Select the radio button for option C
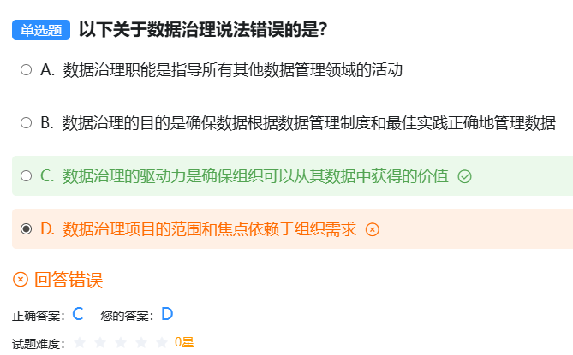The width and height of the screenshot is (573, 355). (27, 176)
